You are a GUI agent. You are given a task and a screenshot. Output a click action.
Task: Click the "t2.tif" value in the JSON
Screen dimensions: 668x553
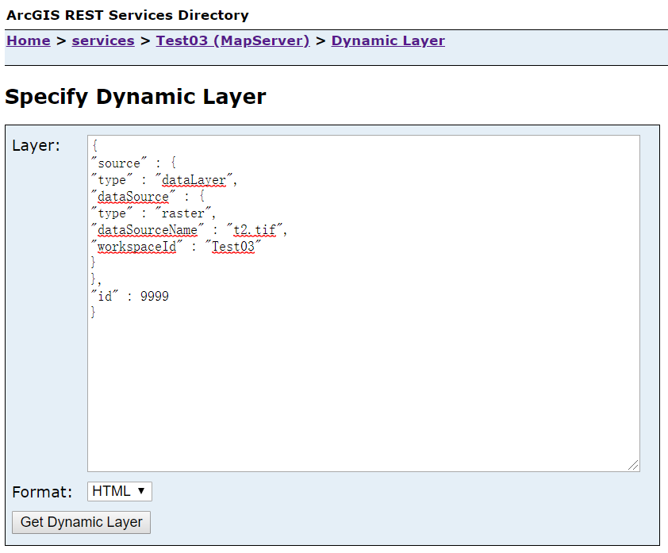[x=255, y=230]
